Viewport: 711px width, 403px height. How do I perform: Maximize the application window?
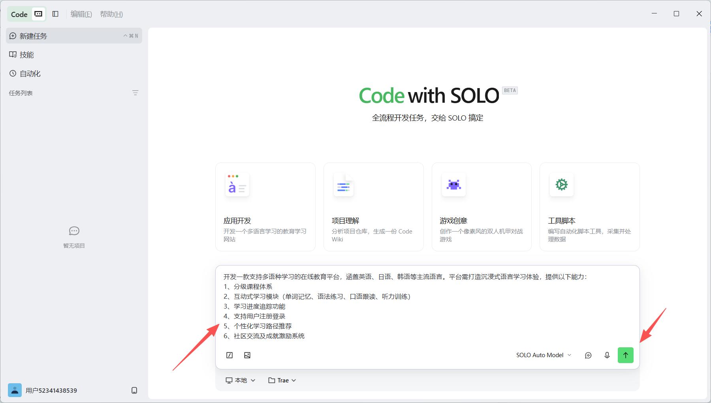676,14
